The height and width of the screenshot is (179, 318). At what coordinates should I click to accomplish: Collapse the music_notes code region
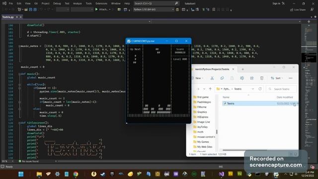[x=20, y=46]
